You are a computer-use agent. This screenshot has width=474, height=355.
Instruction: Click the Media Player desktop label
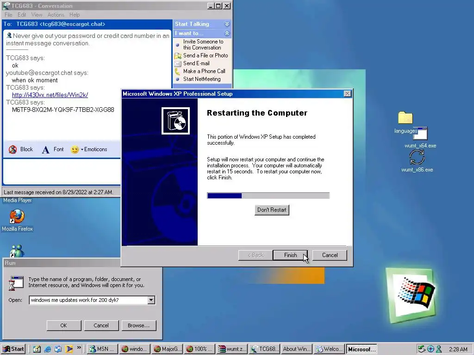(x=17, y=200)
